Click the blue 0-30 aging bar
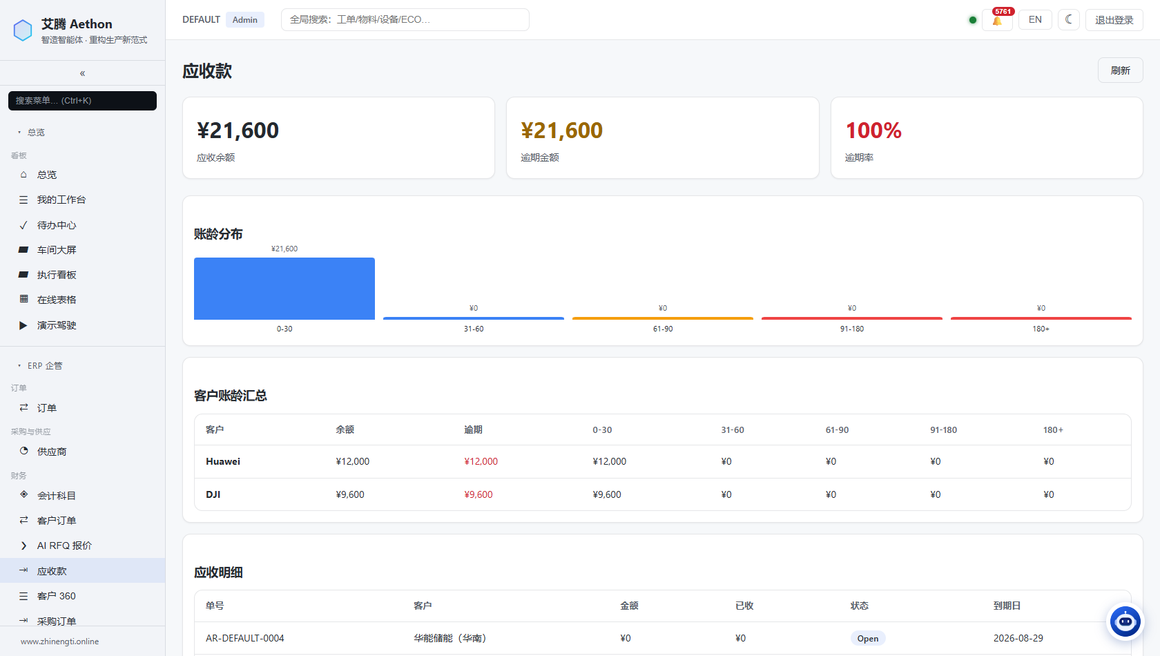 pyautogui.click(x=284, y=289)
